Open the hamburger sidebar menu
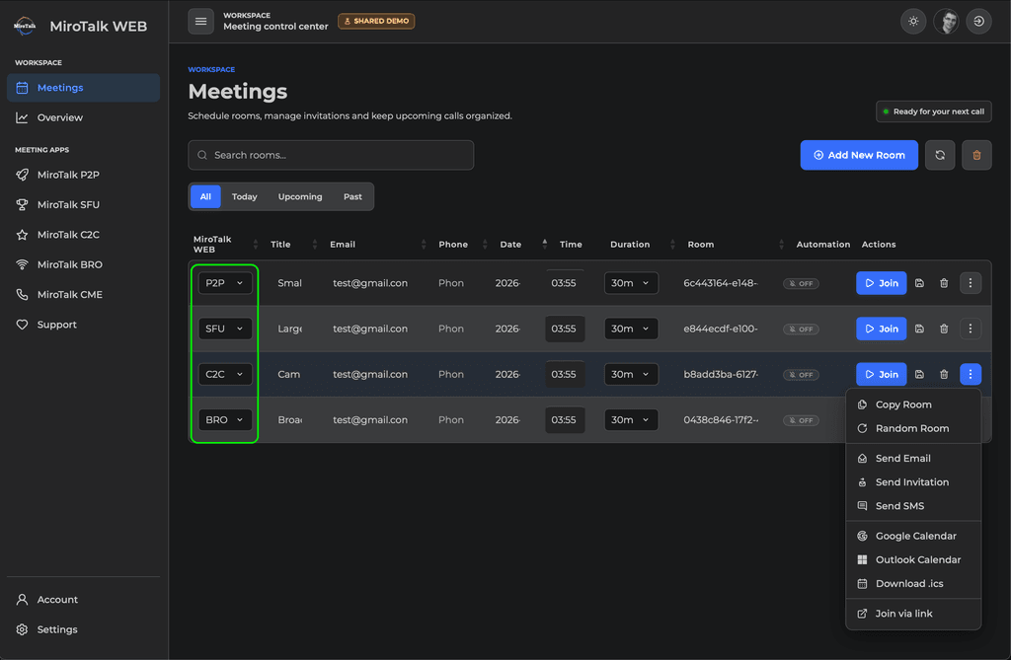 coord(200,22)
